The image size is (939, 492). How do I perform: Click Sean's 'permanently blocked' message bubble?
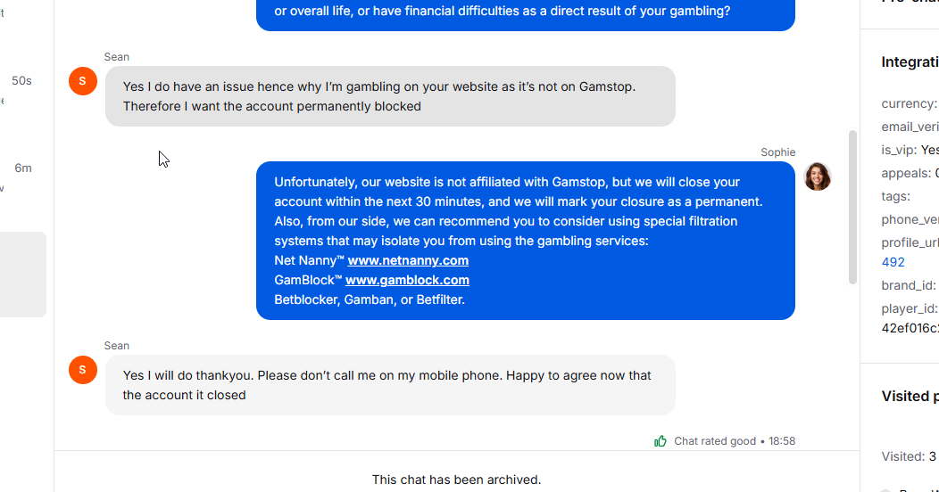tap(389, 96)
